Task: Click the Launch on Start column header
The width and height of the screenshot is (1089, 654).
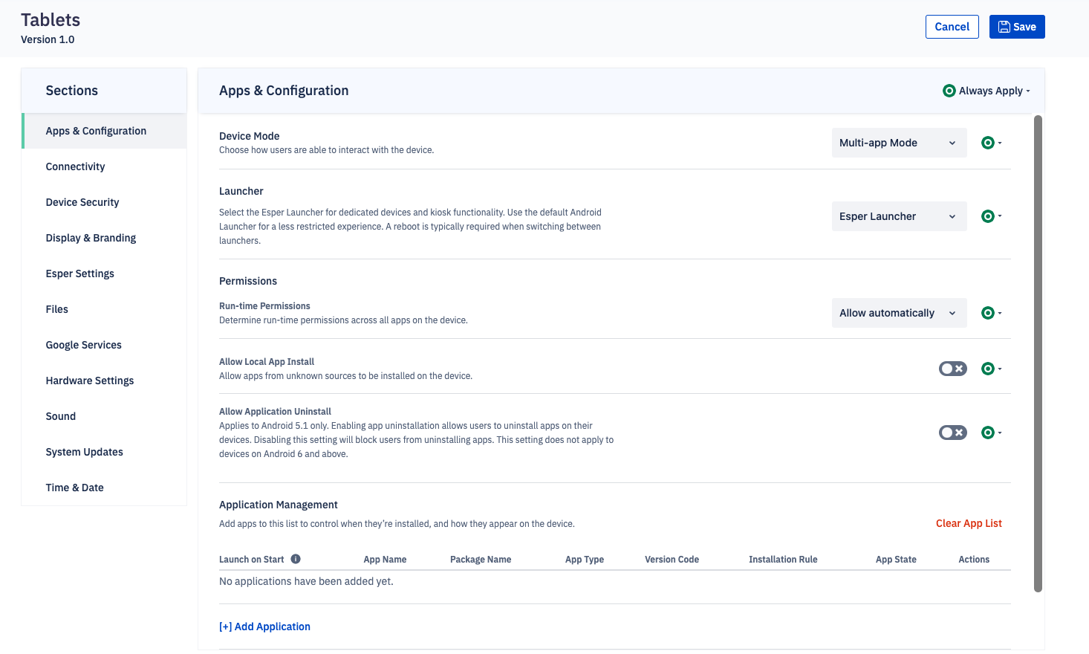Action: pyautogui.click(x=251, y=560)
